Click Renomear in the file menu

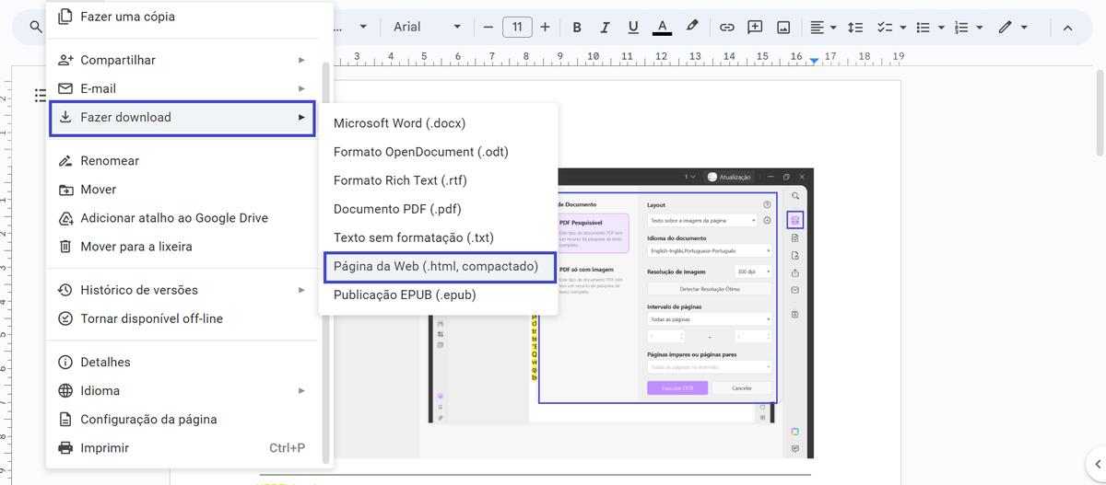pos(110,161)
